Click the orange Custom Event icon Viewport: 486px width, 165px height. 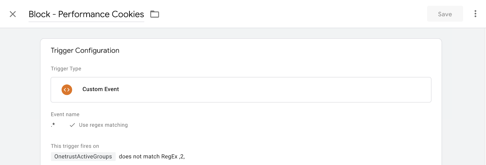(x=67, y=90)
